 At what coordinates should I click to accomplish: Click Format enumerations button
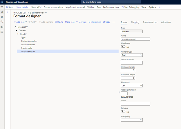click(53, 7)
